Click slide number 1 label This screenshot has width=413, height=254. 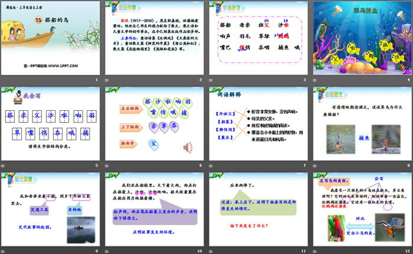point(97,80)
